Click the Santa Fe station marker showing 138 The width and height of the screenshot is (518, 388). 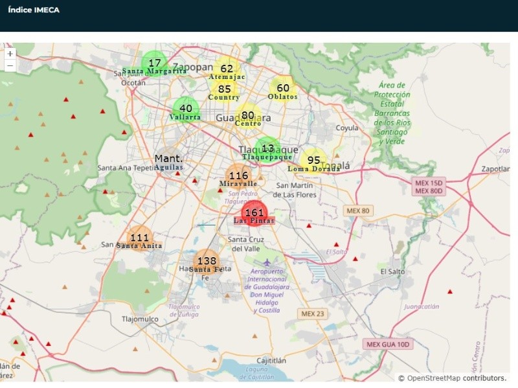(x=206, y=262)
